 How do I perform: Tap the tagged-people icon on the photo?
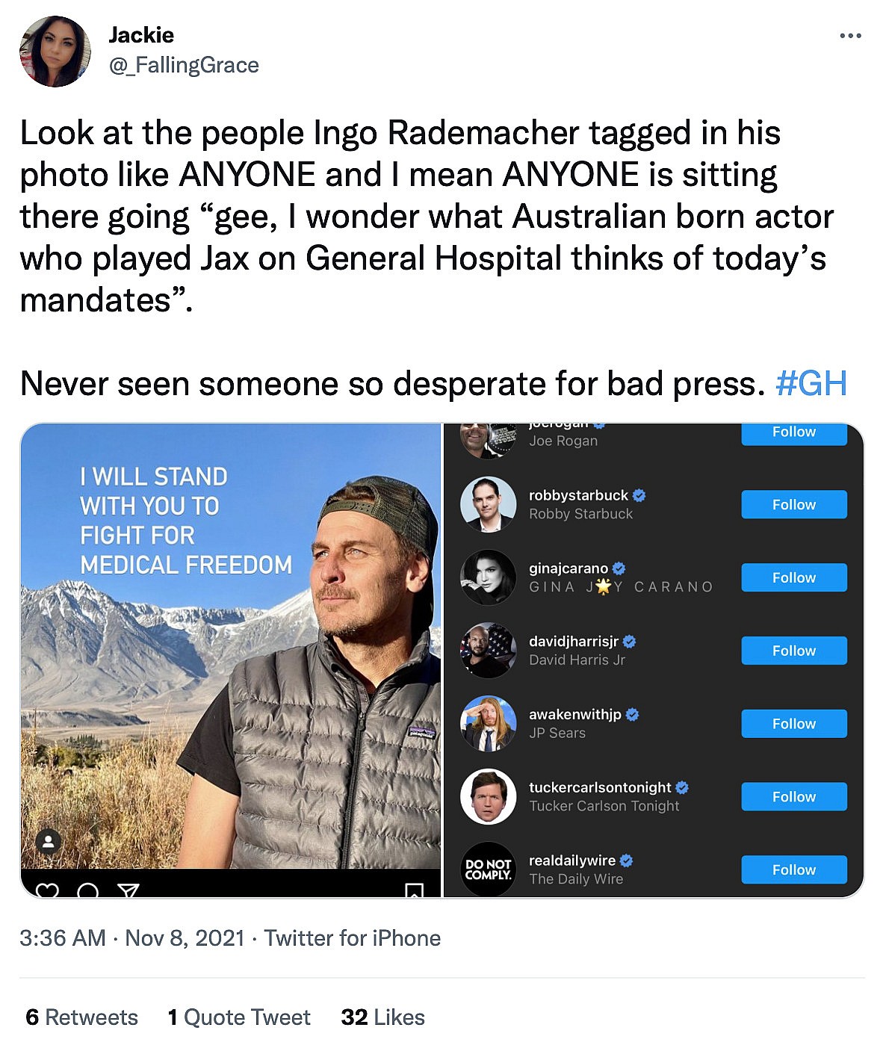click(x=49, y=842)
